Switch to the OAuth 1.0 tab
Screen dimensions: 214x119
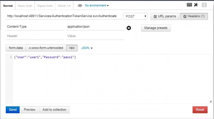pos(64,6)
